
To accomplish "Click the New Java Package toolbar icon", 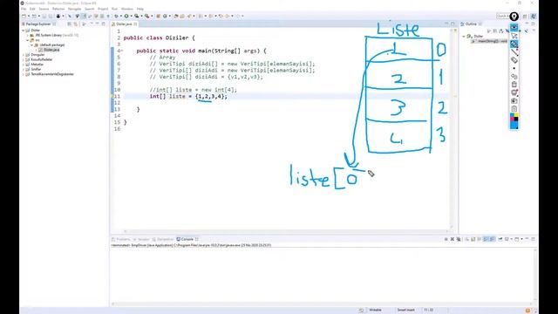I will [x=158, y=16].
